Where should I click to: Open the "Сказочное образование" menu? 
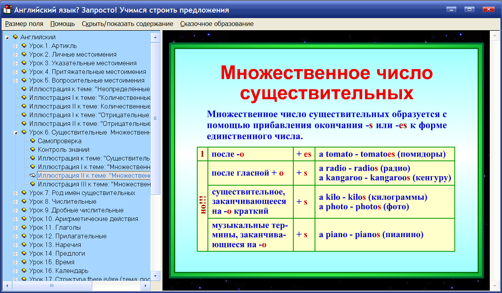point(216,24)
